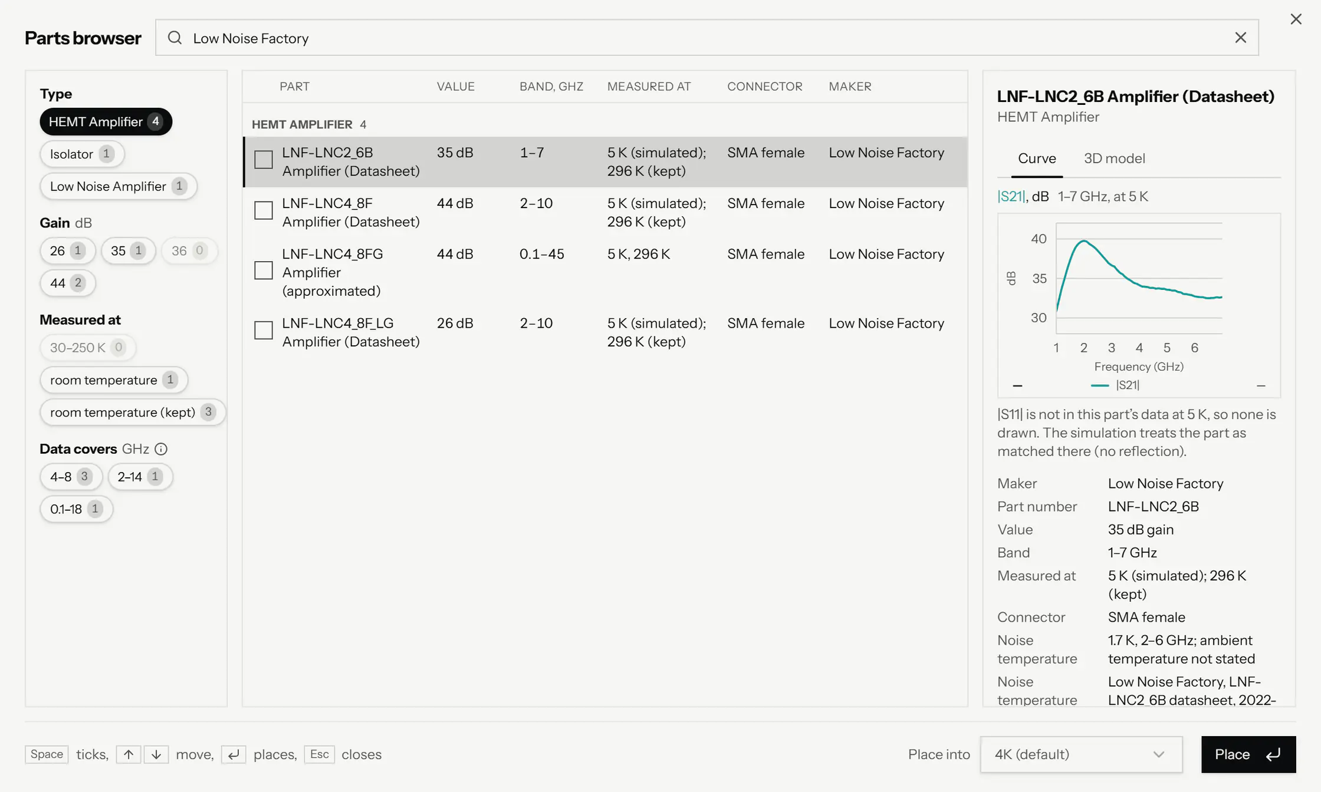This screenshot has width=1321, height=792.
Task: Switch to the 3D model tab
Action: pos(1115,158)
